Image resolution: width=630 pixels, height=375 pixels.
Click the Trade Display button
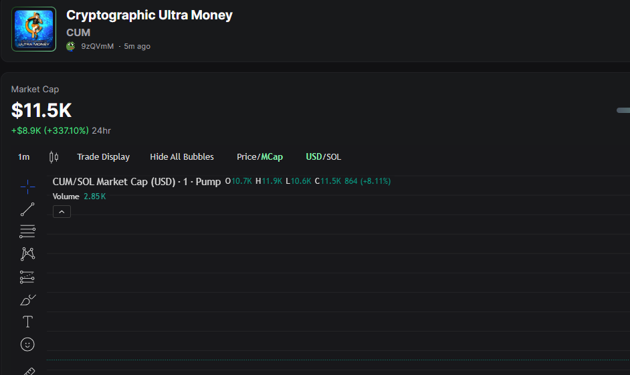click(x=103, y=157)
